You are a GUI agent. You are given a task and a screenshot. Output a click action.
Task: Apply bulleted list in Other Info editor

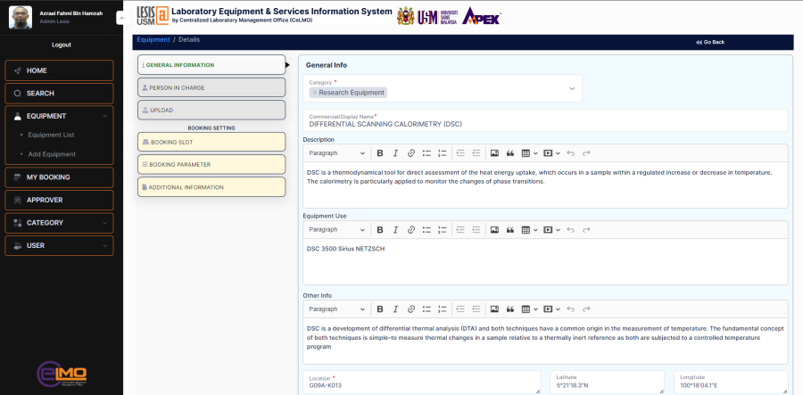pyautogui.click(x=426, y=309)
